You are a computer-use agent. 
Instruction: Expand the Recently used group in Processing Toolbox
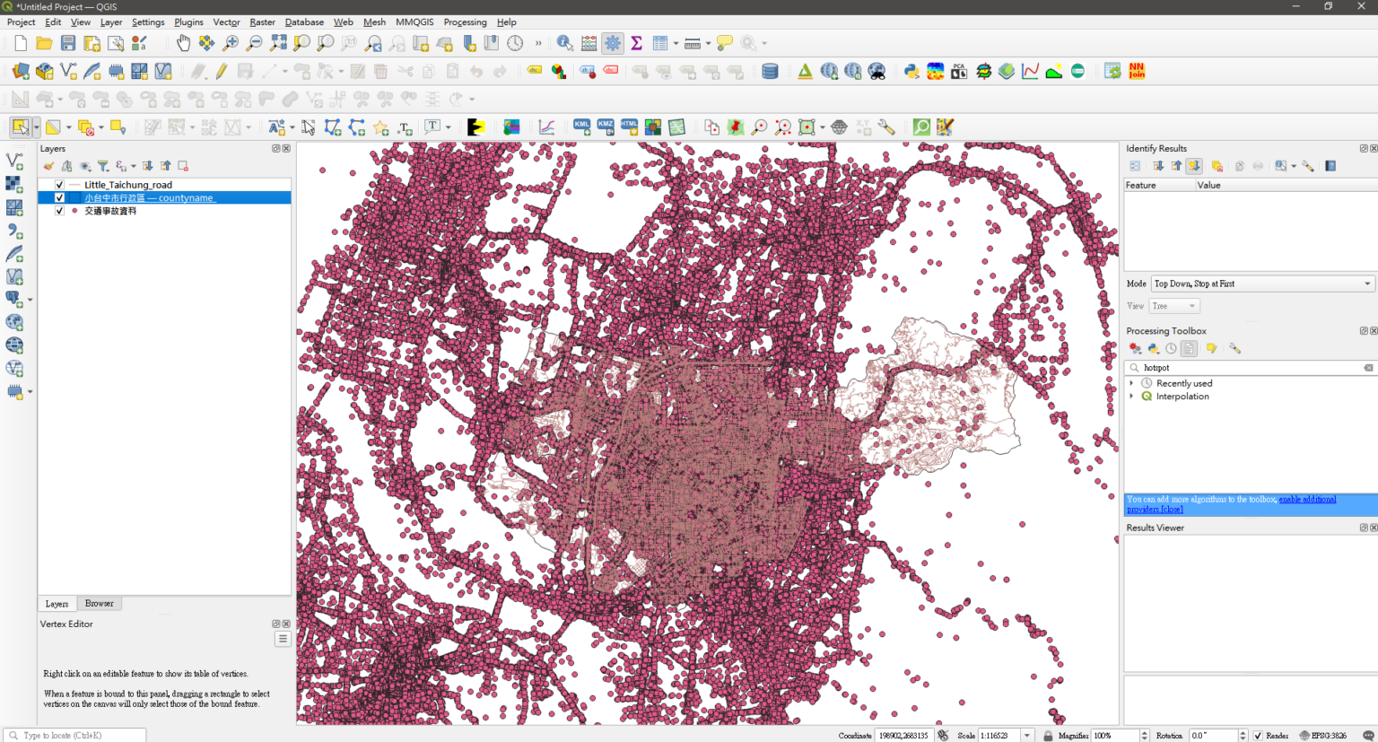[1131, 382]
